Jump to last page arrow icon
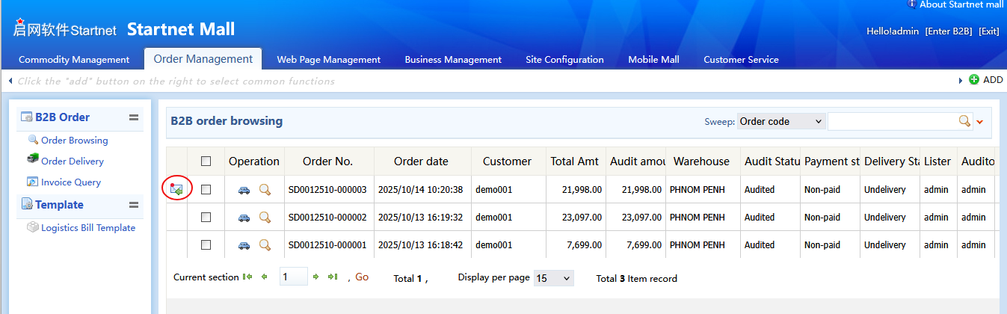Screen dimensions: 1007x314 (x=333, y=277)
